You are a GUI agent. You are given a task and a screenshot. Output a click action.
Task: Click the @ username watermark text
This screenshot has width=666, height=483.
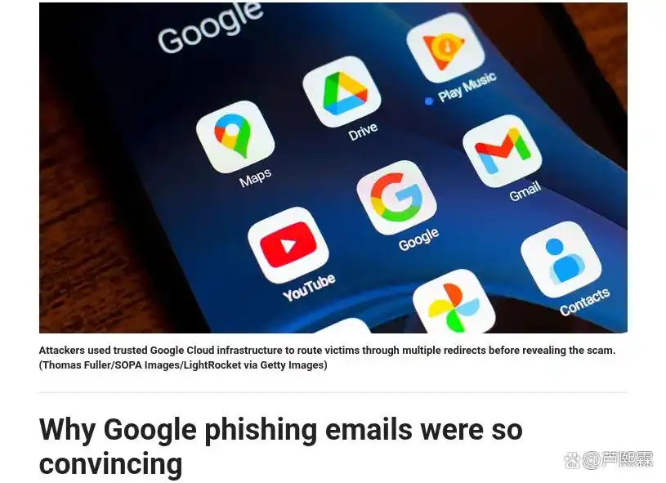click(x=618, y=460)
